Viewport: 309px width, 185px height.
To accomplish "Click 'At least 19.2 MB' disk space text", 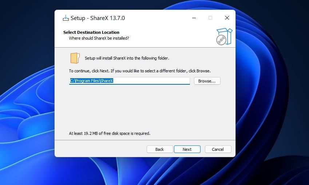I will (x=110, y=133).
